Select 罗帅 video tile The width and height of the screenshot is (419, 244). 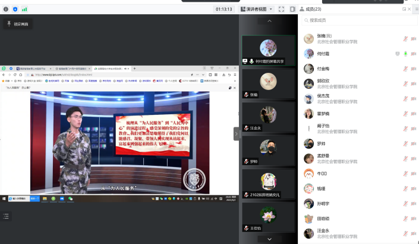click(x=268, y=150)
